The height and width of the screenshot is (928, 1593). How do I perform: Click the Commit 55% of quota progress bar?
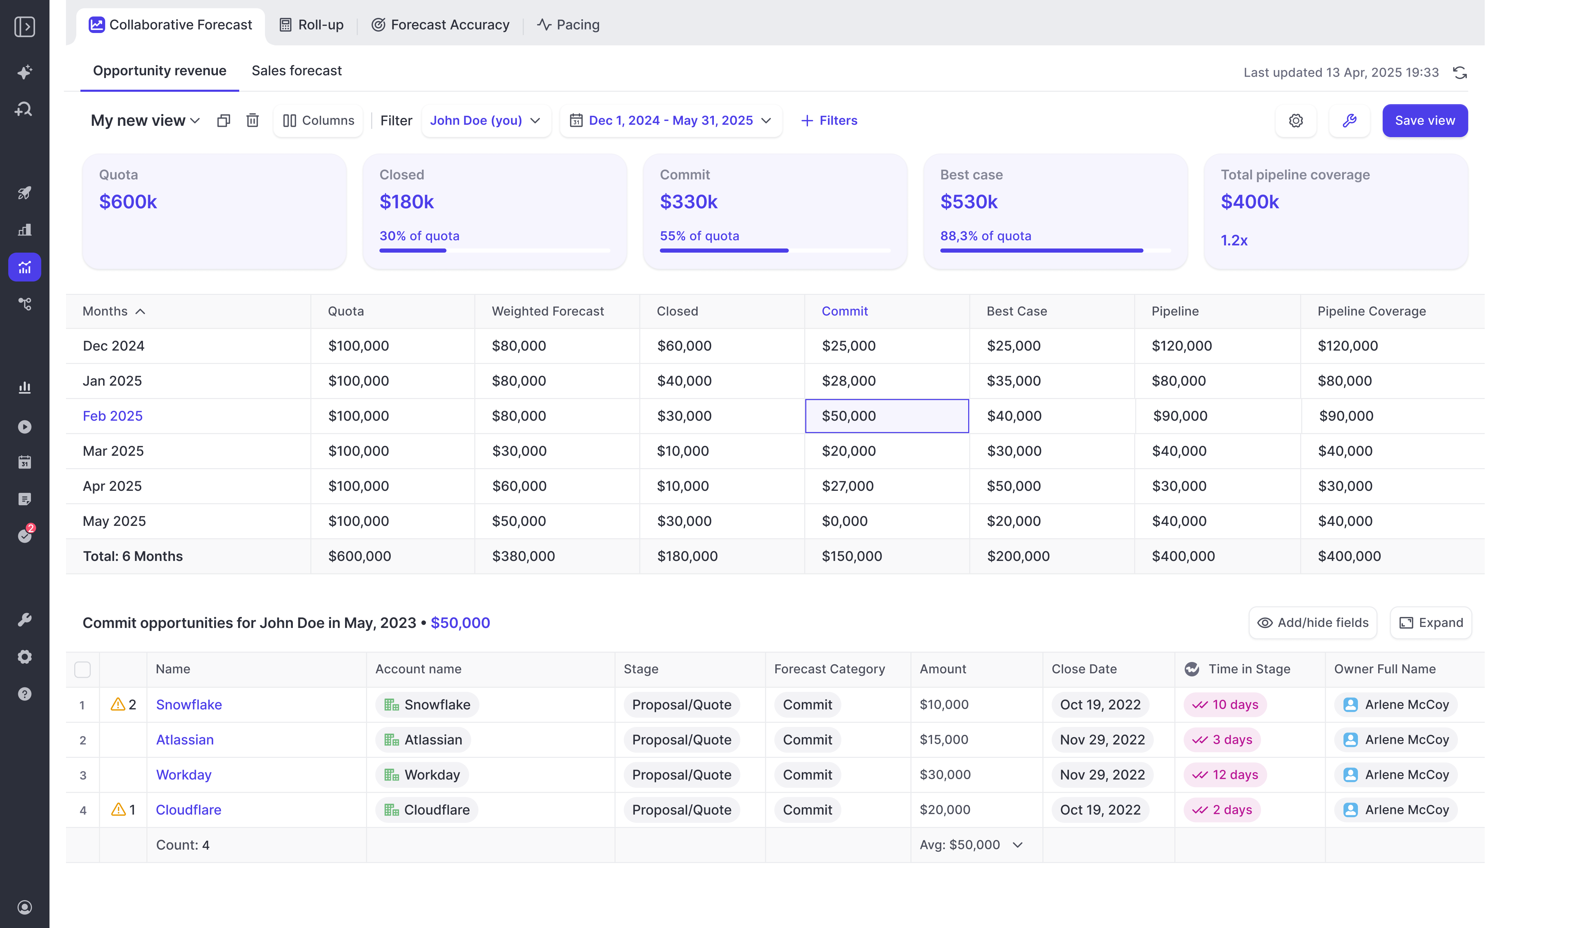tap(775, 251)
